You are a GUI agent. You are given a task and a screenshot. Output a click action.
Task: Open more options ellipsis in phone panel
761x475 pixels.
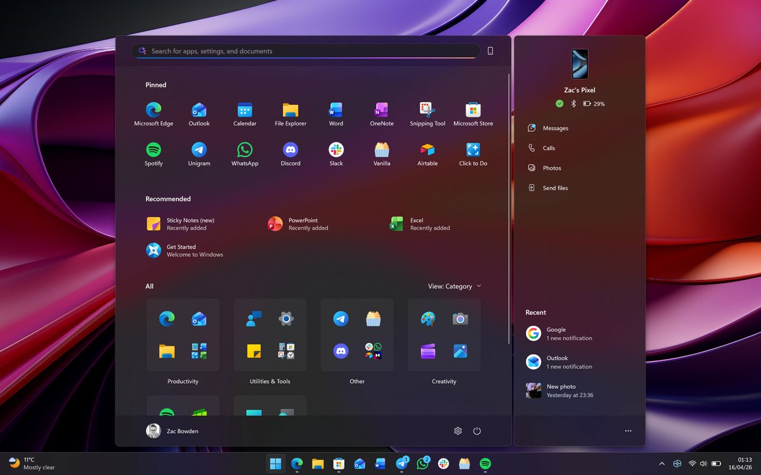click(628, 431)
